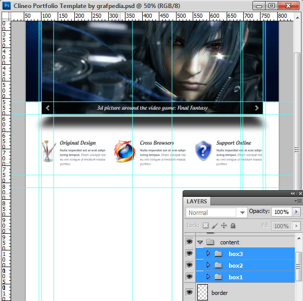Click the lock all padlock icon
The image size is (303, 301).
[233, 226]
